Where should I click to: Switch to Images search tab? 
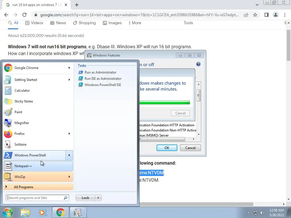click(112, 23)
